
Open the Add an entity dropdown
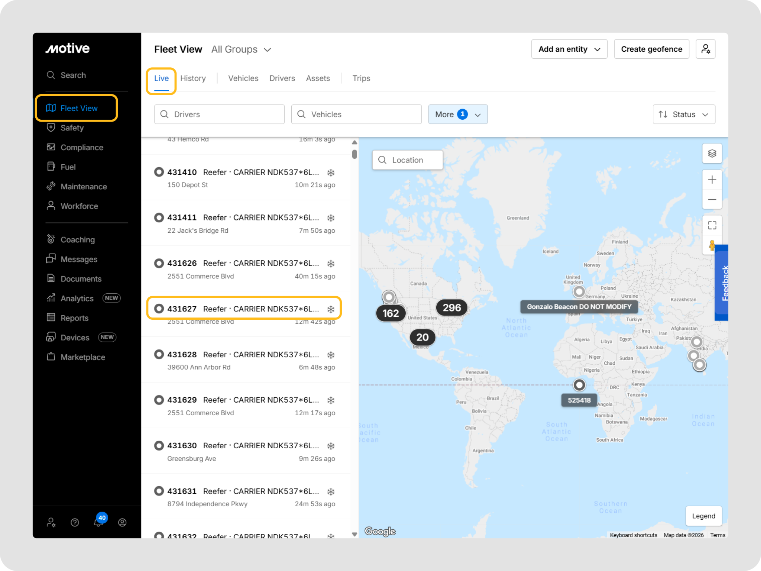(x=569, y=49)
